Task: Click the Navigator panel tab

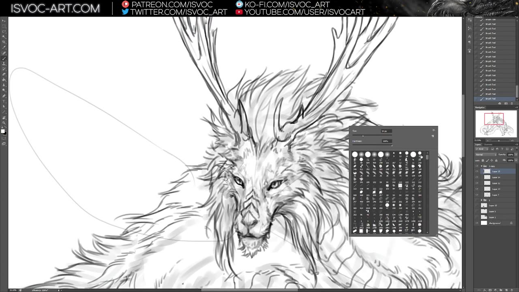Action: point(480,107)
